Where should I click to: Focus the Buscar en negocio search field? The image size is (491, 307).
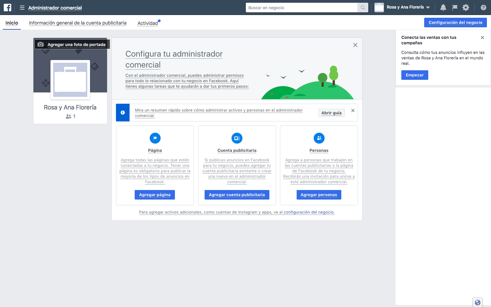pos(301,8)
